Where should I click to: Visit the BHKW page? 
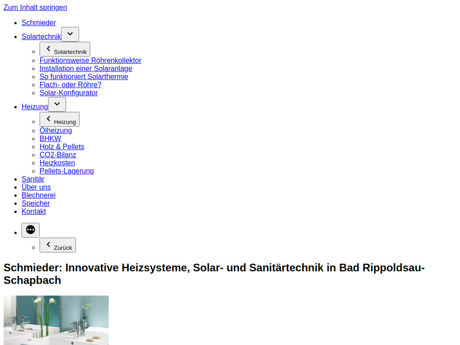(x=50, y=138)
